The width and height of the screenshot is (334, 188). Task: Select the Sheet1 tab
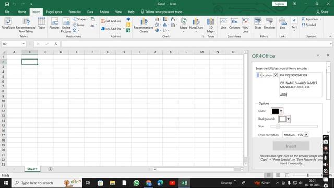click(x=32, y=169)
